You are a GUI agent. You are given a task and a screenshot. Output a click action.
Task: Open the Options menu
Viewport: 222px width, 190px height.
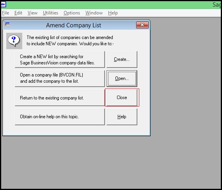[72, 13]
